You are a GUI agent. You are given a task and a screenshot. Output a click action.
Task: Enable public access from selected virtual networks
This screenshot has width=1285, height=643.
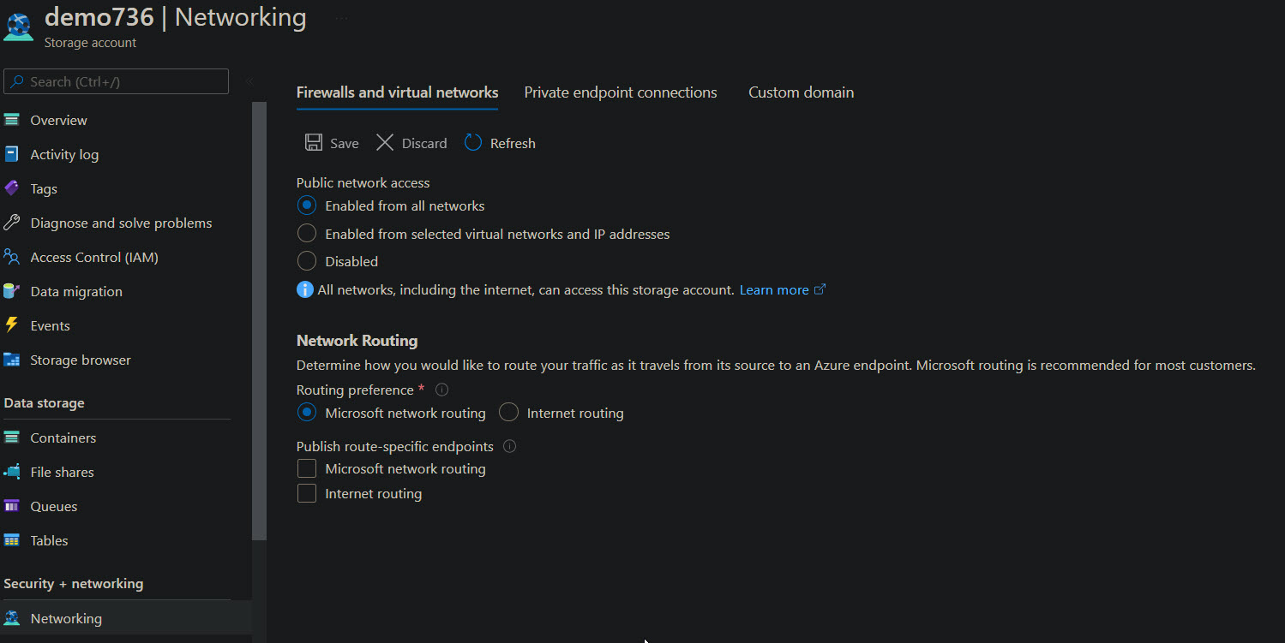(307, 233)
